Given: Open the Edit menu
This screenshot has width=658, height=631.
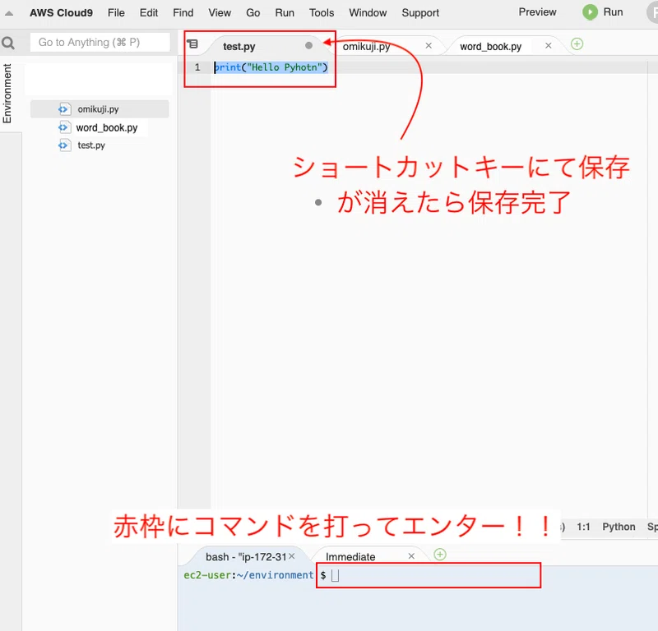Looking at the screenshot, I should coord(149,13).
